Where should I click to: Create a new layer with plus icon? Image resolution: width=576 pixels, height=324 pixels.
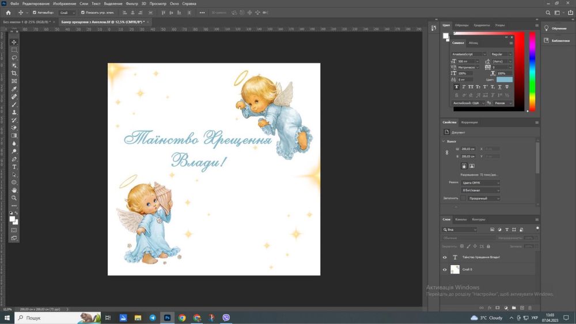(522, 307)
